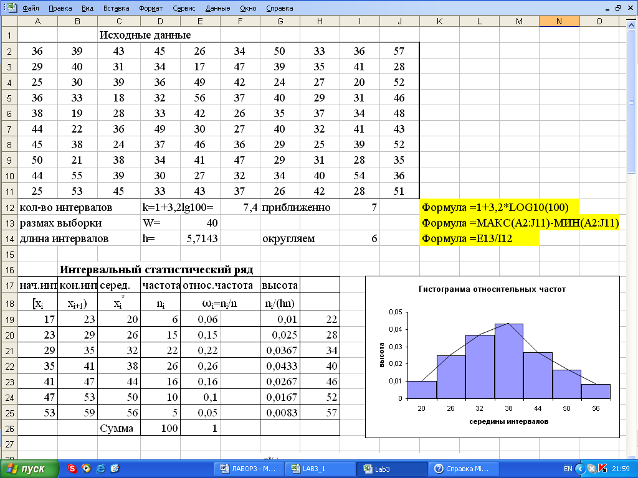The image size is (638, 478).
Task: Open the Вид menu
Action: click(87, 8)
